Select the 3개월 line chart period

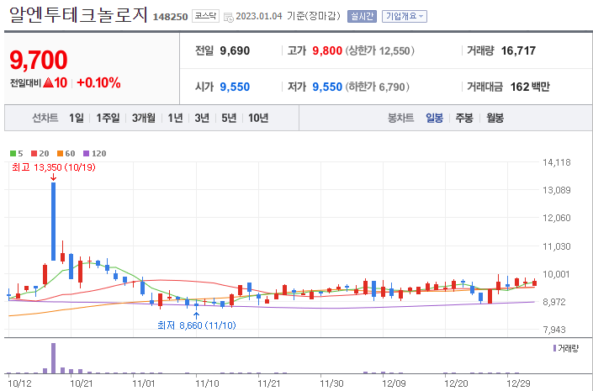pyautogui.click(x=144, y=118)
